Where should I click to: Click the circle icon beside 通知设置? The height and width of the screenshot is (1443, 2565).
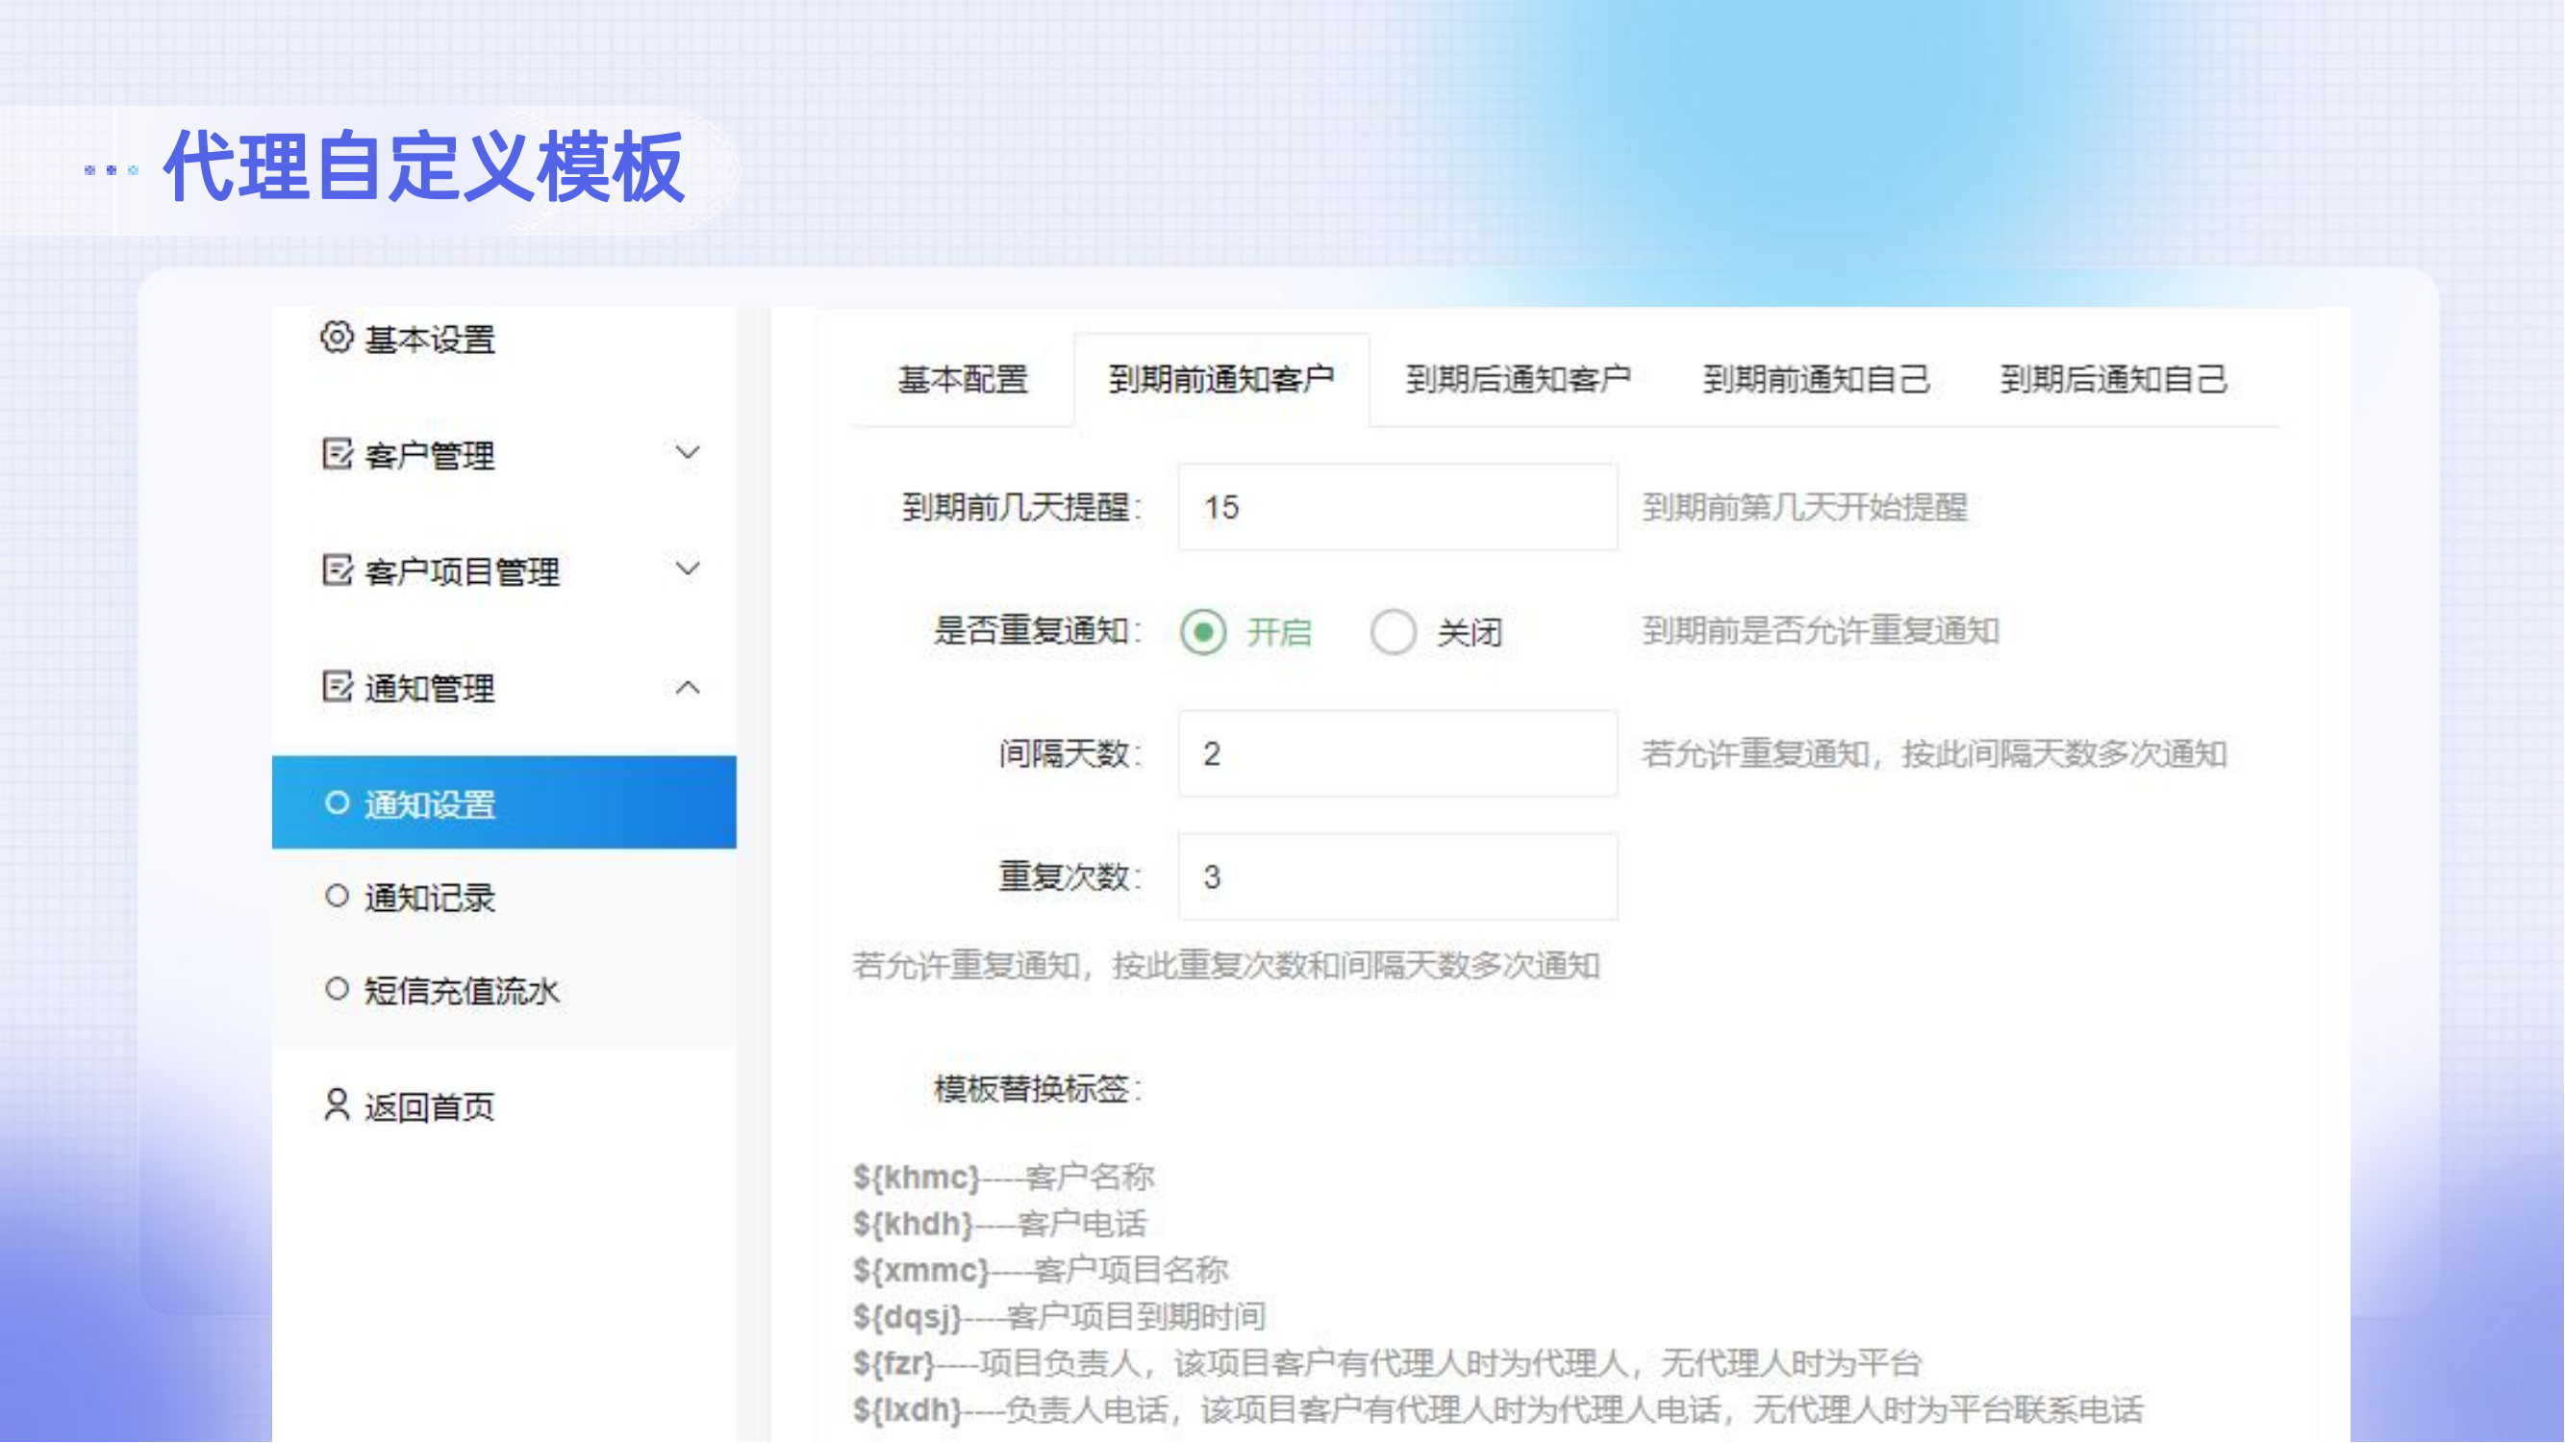pos(337,802)
